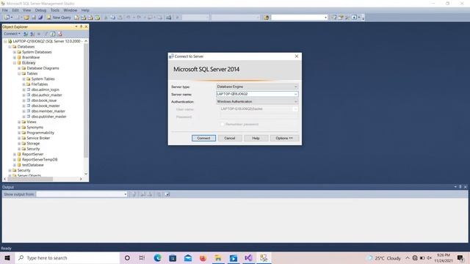This screenshot has width=470, height=264.
Task: Open the View menu
Action: coord(26,10)
